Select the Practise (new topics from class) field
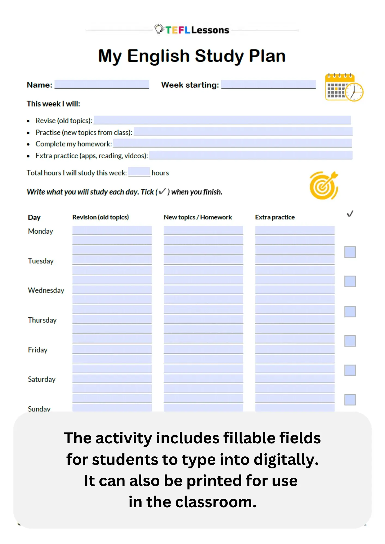Image resolution: width=385 pixels, height=544 pixels. 243,132
